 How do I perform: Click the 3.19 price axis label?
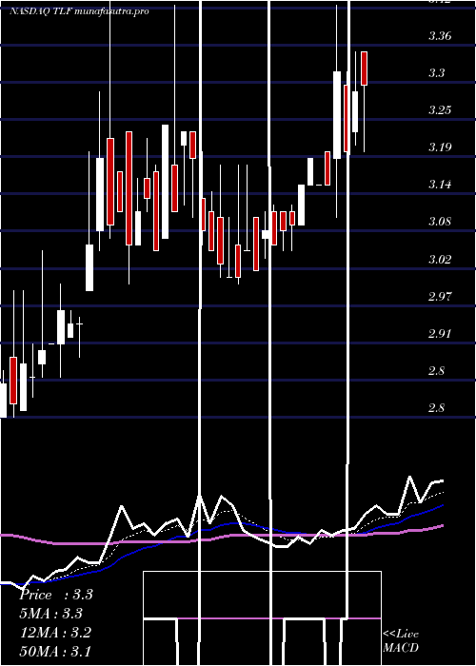[440, 147]
